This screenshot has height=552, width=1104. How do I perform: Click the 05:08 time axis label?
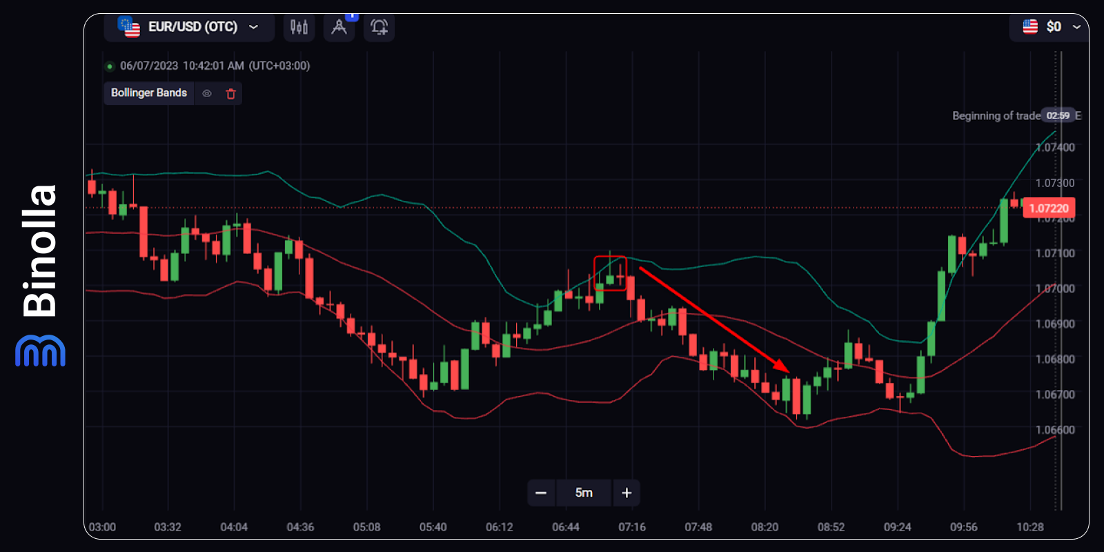point(366,527)
